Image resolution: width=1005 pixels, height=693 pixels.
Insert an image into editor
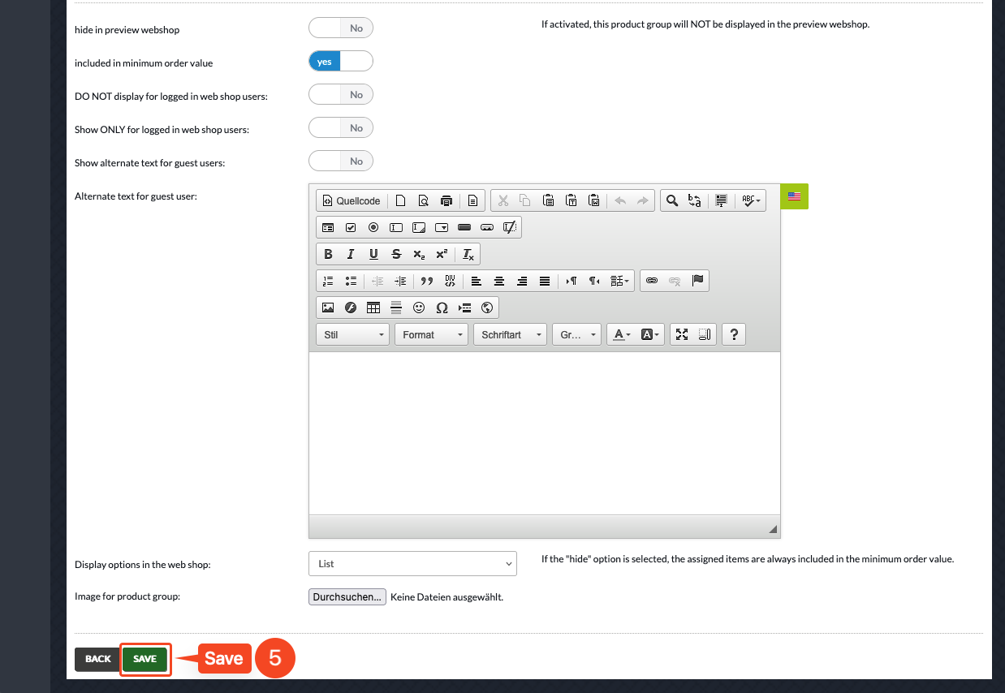coord(328,308)
